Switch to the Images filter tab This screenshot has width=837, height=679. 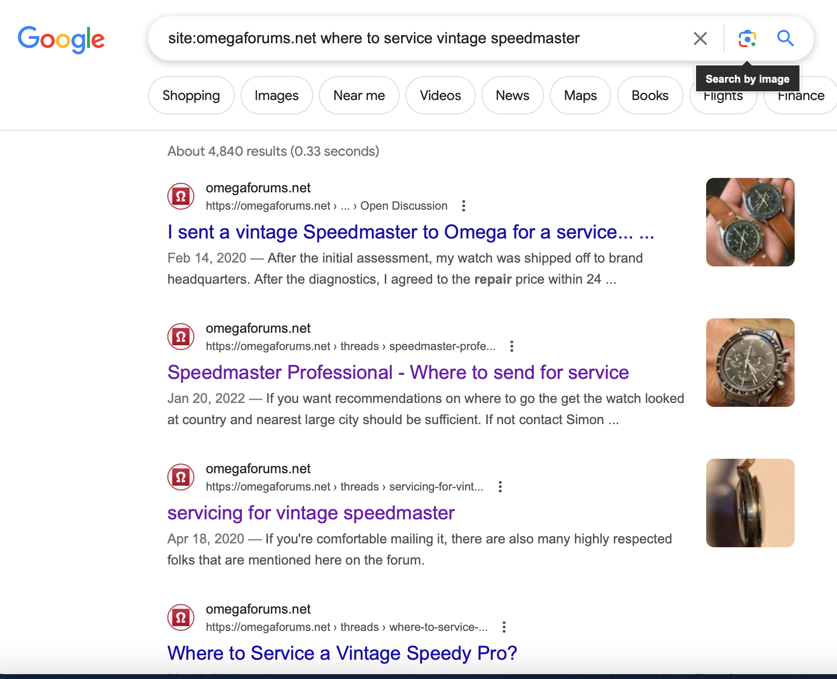click(277, 96)
